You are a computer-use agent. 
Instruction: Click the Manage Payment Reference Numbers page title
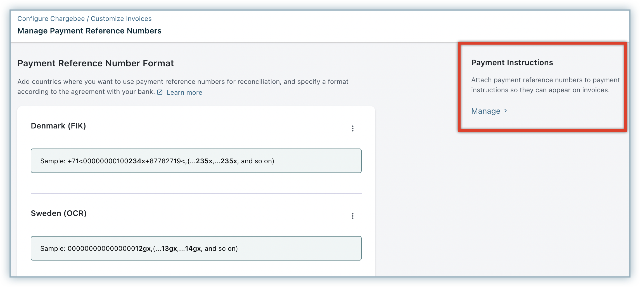click(x=89, y=31)
